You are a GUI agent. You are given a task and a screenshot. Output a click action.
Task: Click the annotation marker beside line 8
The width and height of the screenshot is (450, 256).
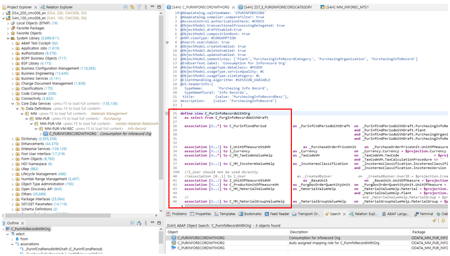[x=167, y=42]
